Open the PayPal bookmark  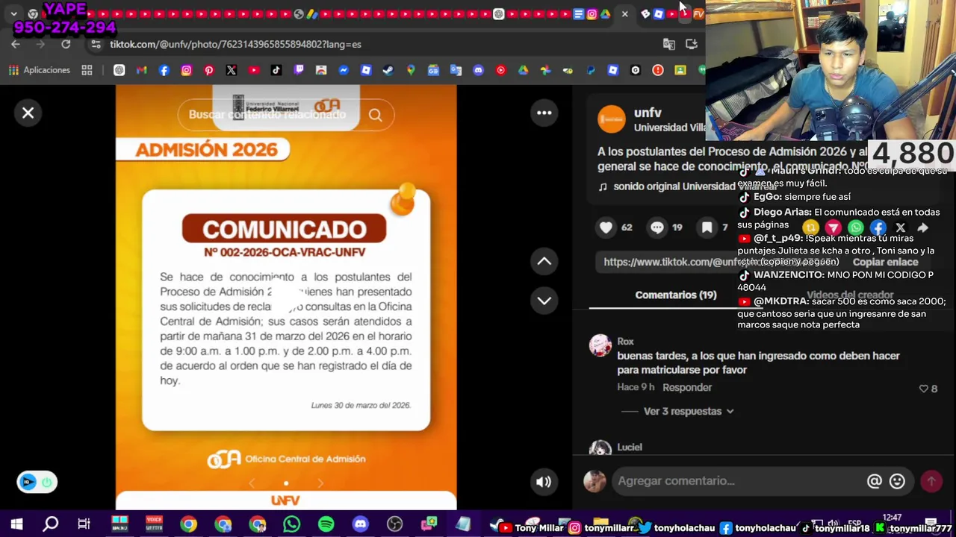(590, 70)
